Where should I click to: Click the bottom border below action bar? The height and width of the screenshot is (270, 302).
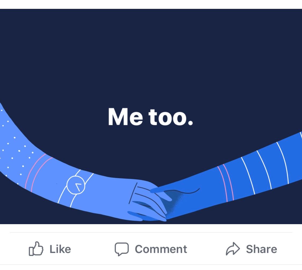point(151,264)
